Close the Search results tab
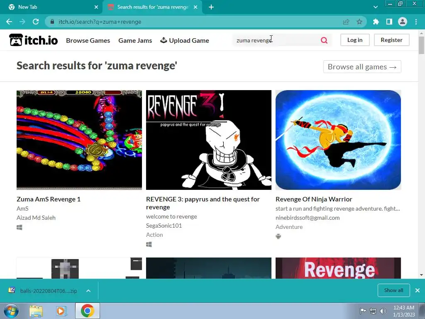 (x=195, y=7)
